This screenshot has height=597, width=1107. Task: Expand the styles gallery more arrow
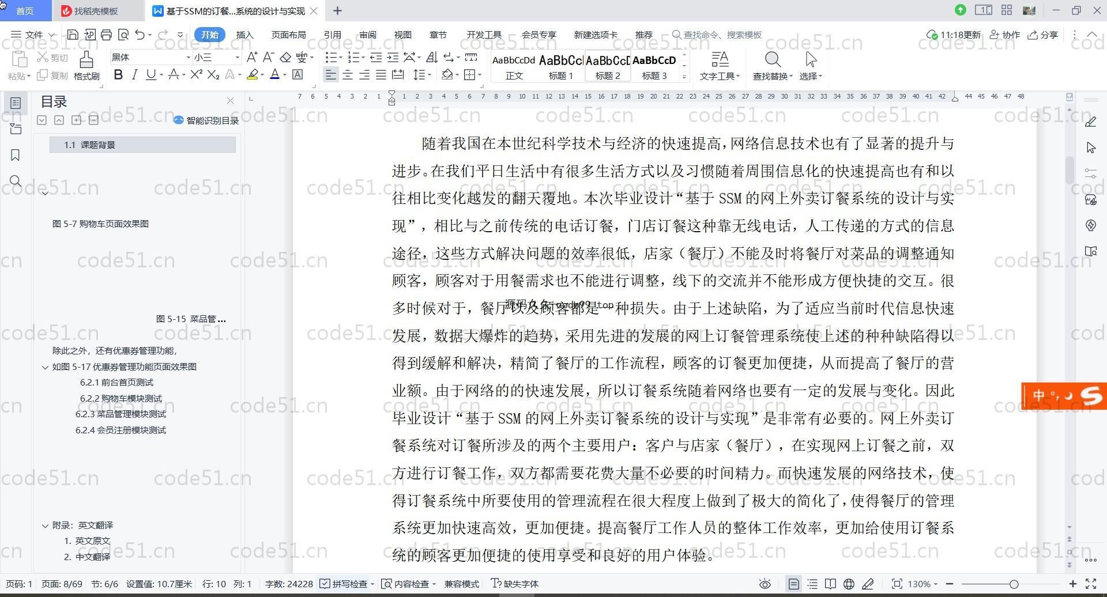click(x=684, y=76)
